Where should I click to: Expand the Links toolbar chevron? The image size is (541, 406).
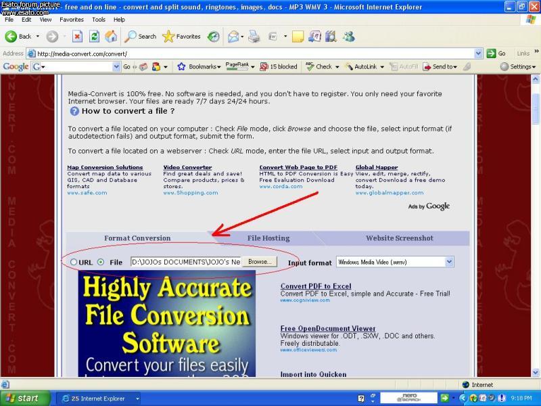[x=536, y=51]
